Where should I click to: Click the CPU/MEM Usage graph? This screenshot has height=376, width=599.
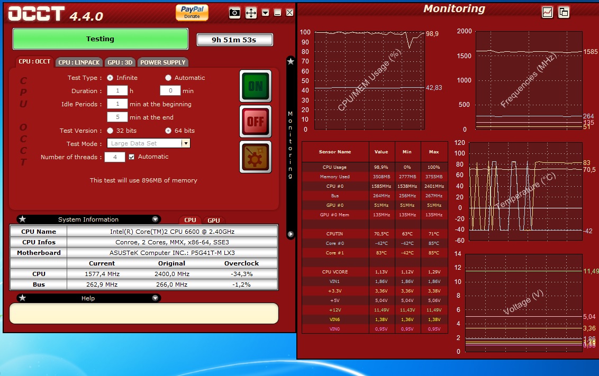click(x=369, y=80)
